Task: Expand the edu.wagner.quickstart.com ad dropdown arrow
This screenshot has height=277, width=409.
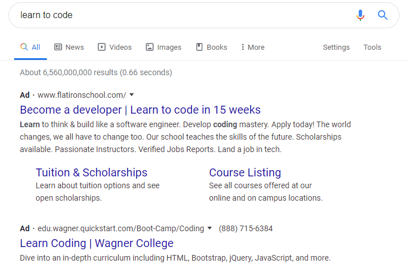Action: (x=210, y=228)
